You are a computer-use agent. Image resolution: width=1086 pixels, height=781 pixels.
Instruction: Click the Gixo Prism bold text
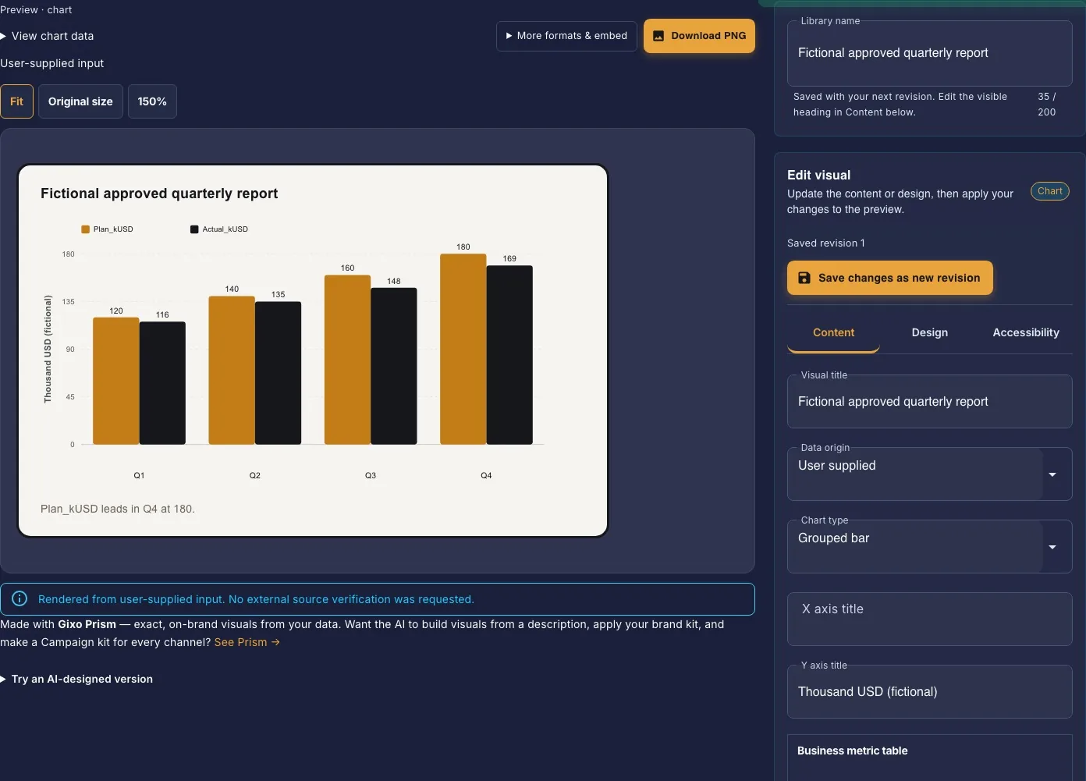87,624
